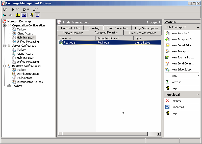Image resolution: width=202 pixels, height=144 pixels.
Task: Click the Up one level folder icon
Action: click(x=18, y=15)
